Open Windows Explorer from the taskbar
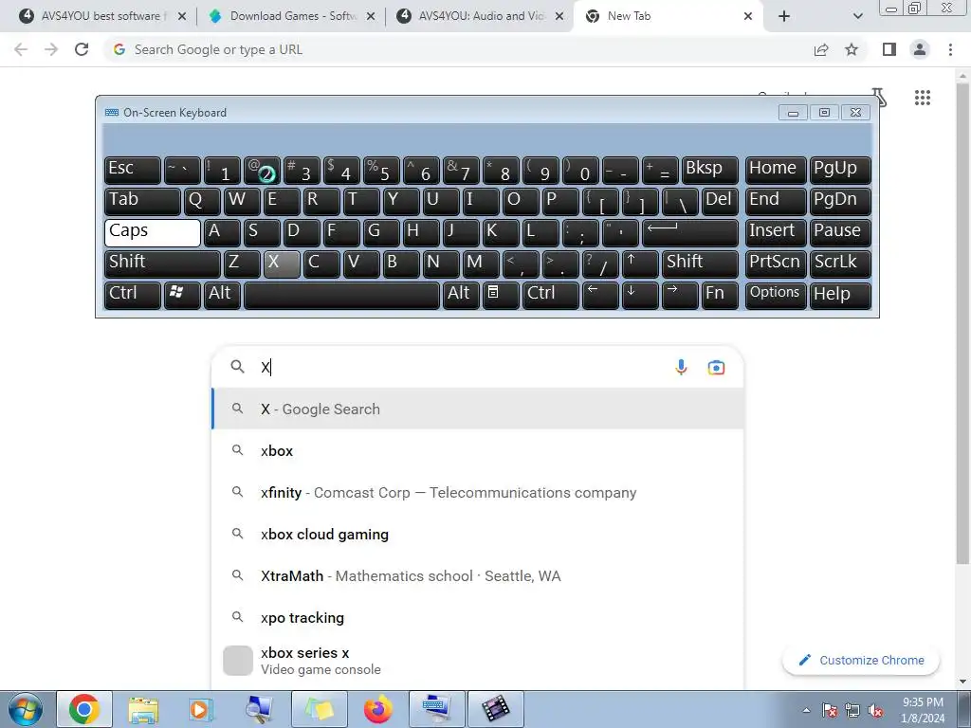Viewport: 971px width, 728px height. click(x=143, y=709)
